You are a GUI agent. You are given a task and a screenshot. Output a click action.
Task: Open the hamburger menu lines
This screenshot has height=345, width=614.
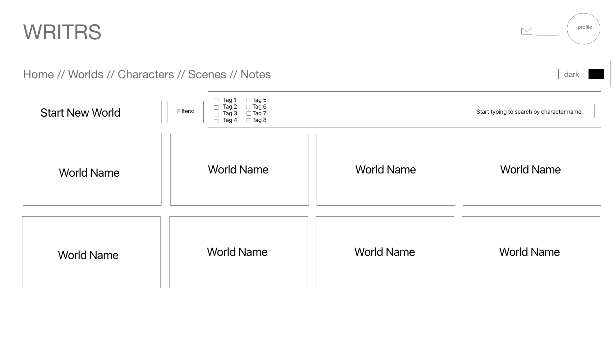pyautogui.click(x=547, y=31)
